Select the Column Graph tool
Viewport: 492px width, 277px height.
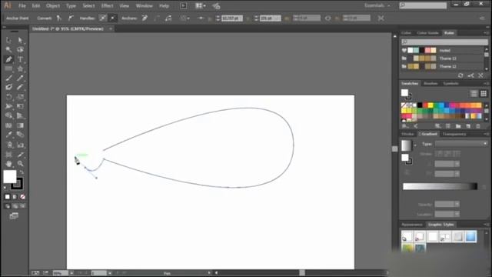click(21, 145)
